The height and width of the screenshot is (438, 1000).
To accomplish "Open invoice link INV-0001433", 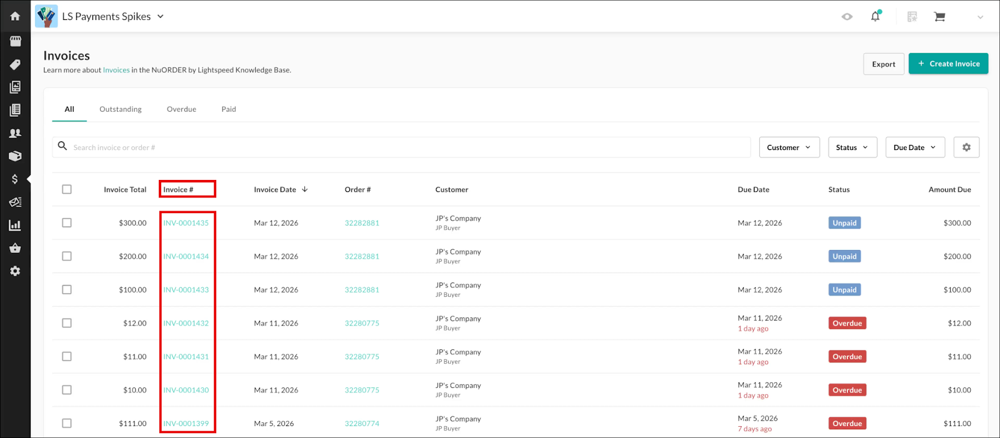I will (186, 290).
